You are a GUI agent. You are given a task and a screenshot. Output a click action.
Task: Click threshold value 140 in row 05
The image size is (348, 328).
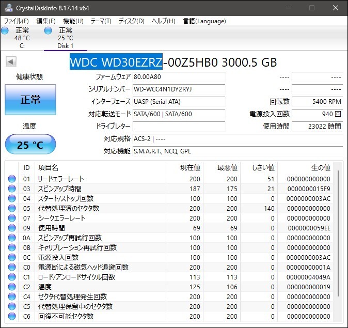click(269, 209)
